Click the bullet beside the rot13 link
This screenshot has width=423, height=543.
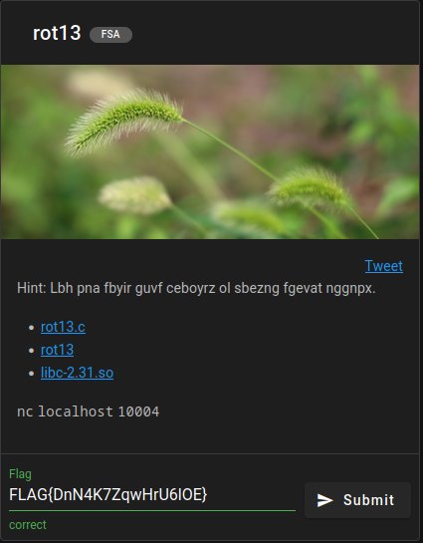pos(32,350)
